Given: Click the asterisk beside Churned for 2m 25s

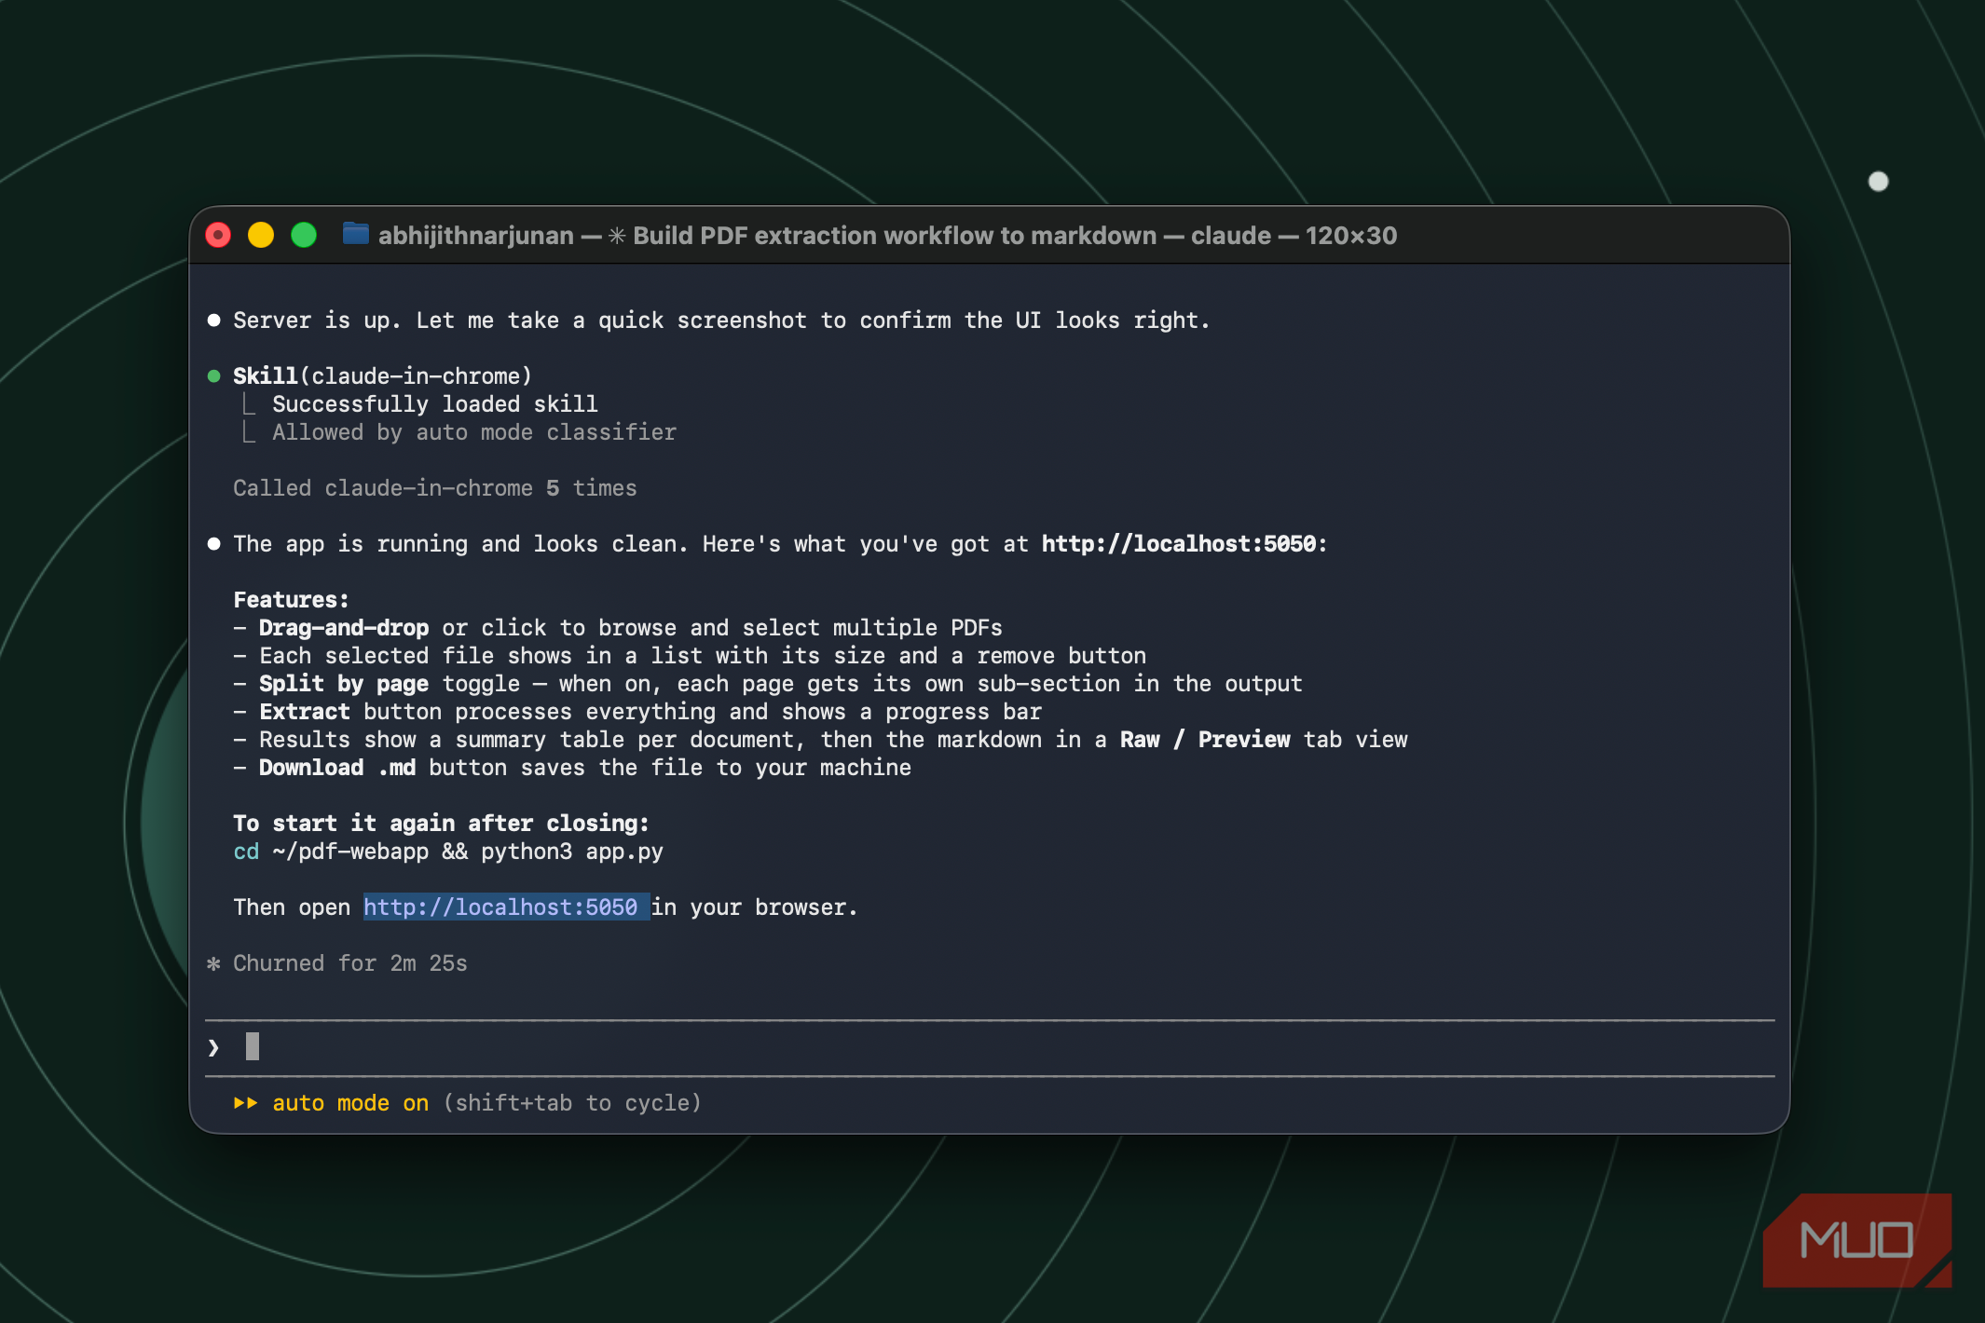Looking at the screenshot, I should click(213, 963).
